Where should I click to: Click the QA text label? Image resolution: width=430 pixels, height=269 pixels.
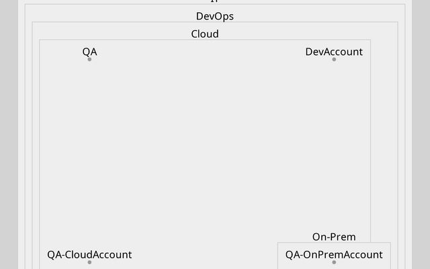(x=89, y=51)
